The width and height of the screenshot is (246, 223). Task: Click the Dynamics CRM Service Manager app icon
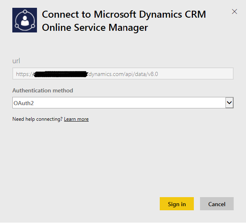click(25, 20)
